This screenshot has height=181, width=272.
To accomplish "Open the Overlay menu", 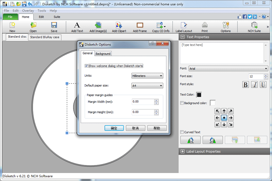I will [x=28, y=11].
